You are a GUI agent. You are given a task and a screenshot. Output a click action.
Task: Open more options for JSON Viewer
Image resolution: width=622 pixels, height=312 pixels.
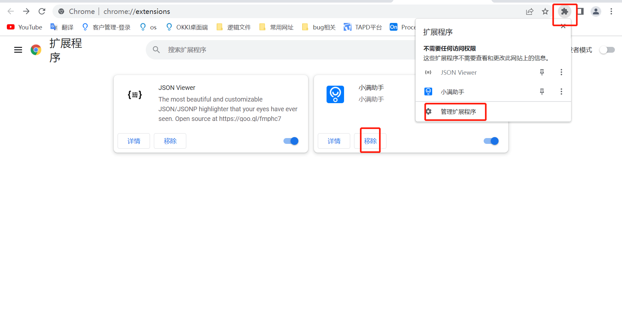pos(561,72)
